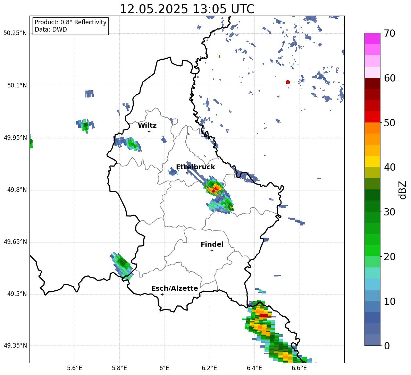
Task: Click the 49.35°N latitude label
Action: point(15,346)
